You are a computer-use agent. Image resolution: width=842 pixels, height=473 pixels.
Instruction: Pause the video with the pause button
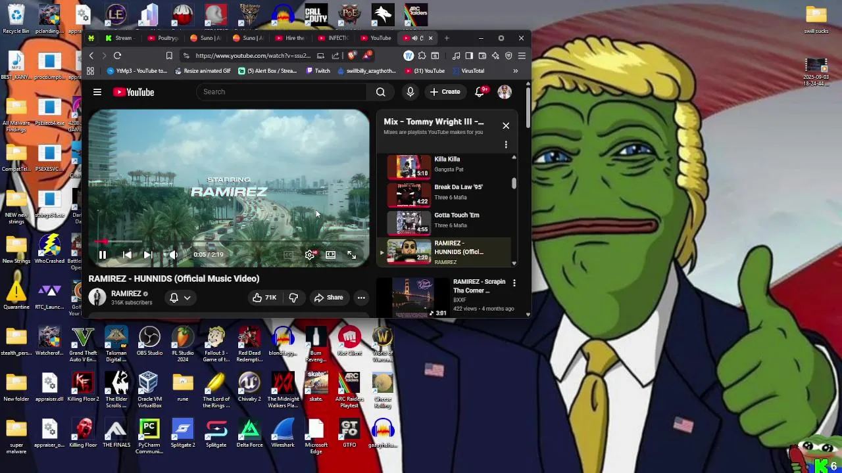(103, 255)
